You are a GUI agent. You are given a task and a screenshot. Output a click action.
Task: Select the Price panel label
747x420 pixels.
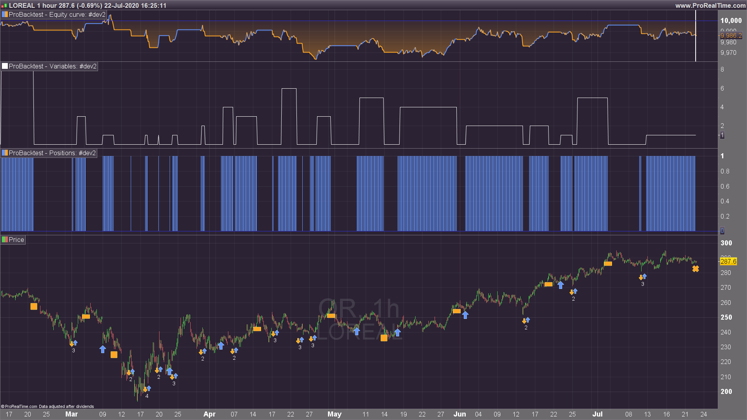click(x=16, y=240)
